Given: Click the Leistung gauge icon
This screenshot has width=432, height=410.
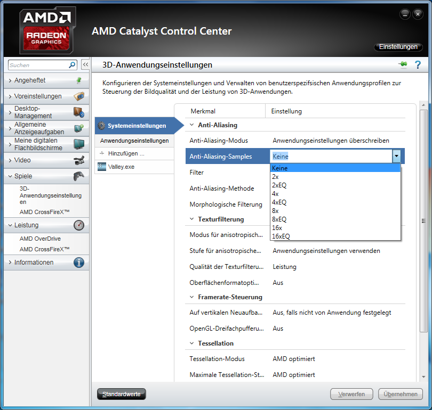Looking at the screenshot, I should click(79, 225).
